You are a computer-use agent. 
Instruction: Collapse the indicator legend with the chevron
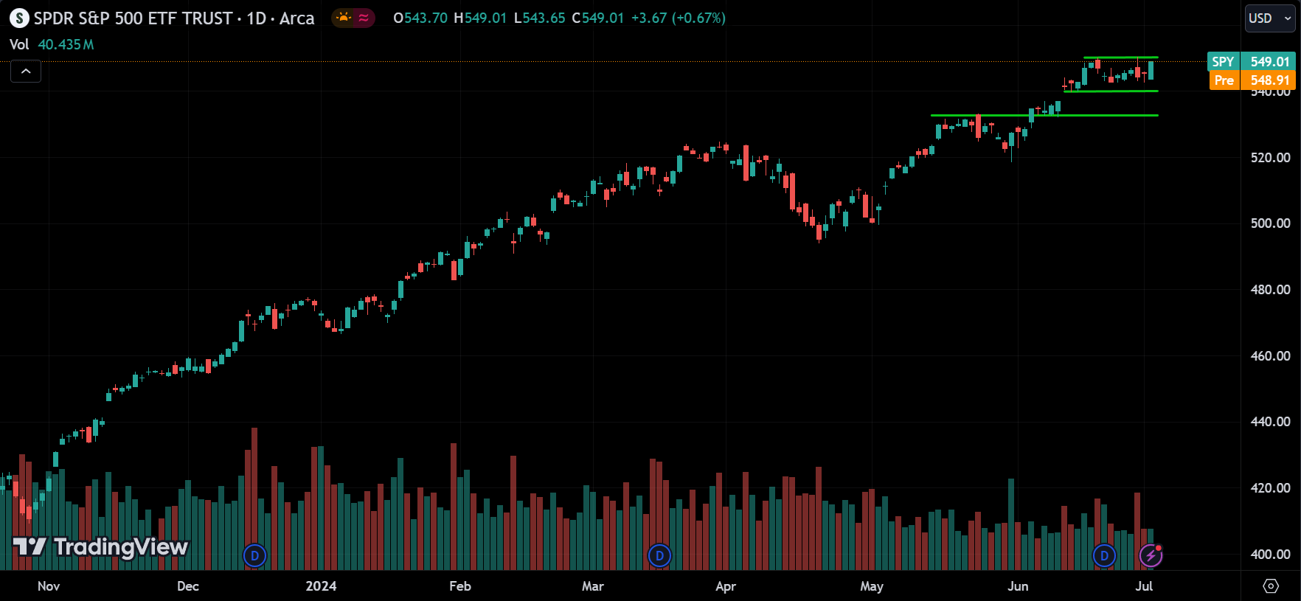[26, 72]
